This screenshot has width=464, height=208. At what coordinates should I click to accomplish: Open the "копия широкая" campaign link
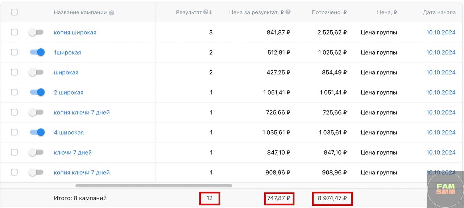pyautogui.click(x=75, y=32)
